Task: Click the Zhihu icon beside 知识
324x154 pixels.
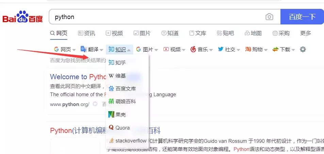Action: click(111, 49)
